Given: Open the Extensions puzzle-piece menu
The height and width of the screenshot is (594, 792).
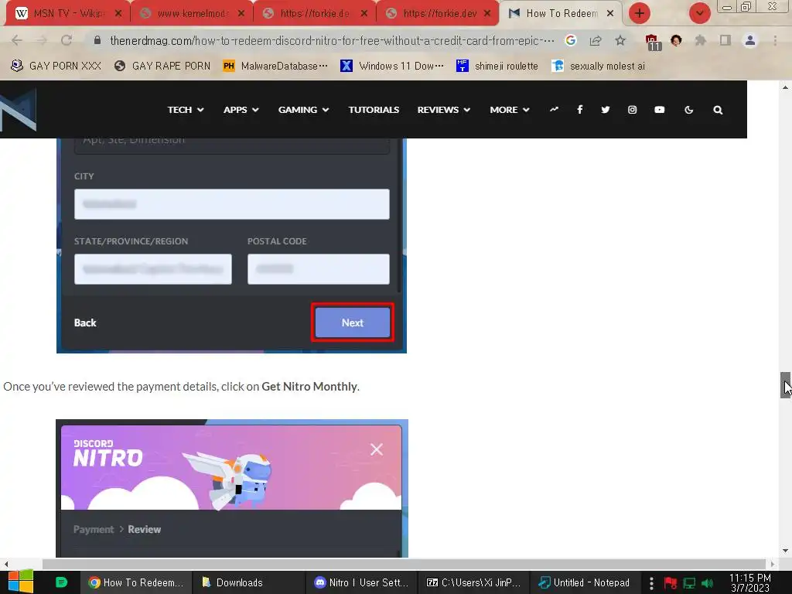Looking at the screenshot, I should pyautogui.click(x=701, y=40).
